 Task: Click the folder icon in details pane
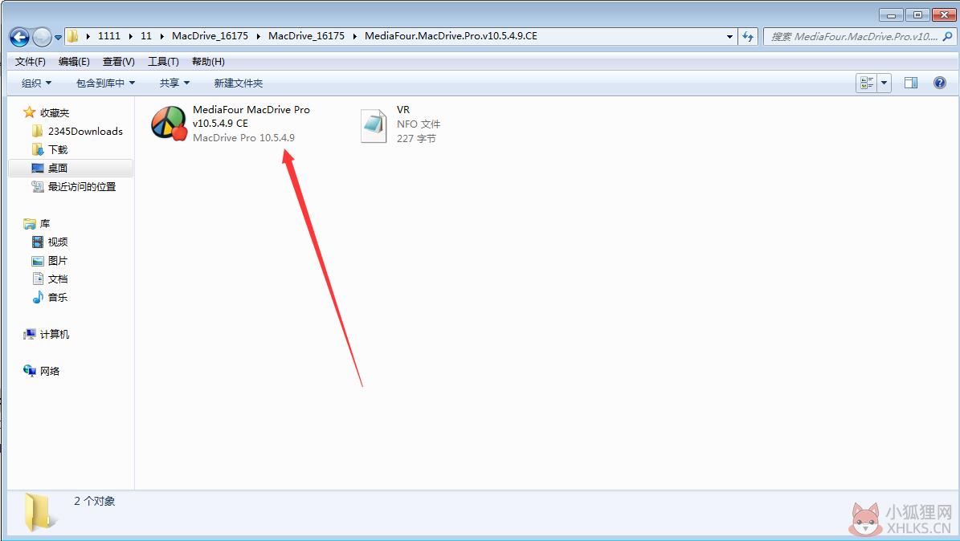pos(39,511)
